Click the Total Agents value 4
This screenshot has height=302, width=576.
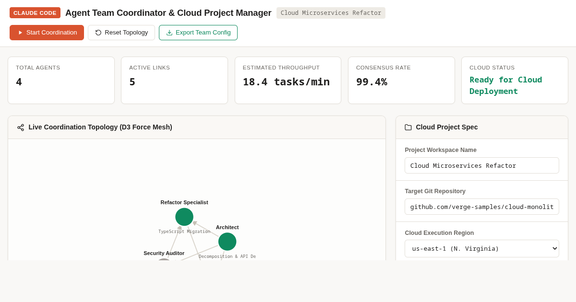(19, 82)
